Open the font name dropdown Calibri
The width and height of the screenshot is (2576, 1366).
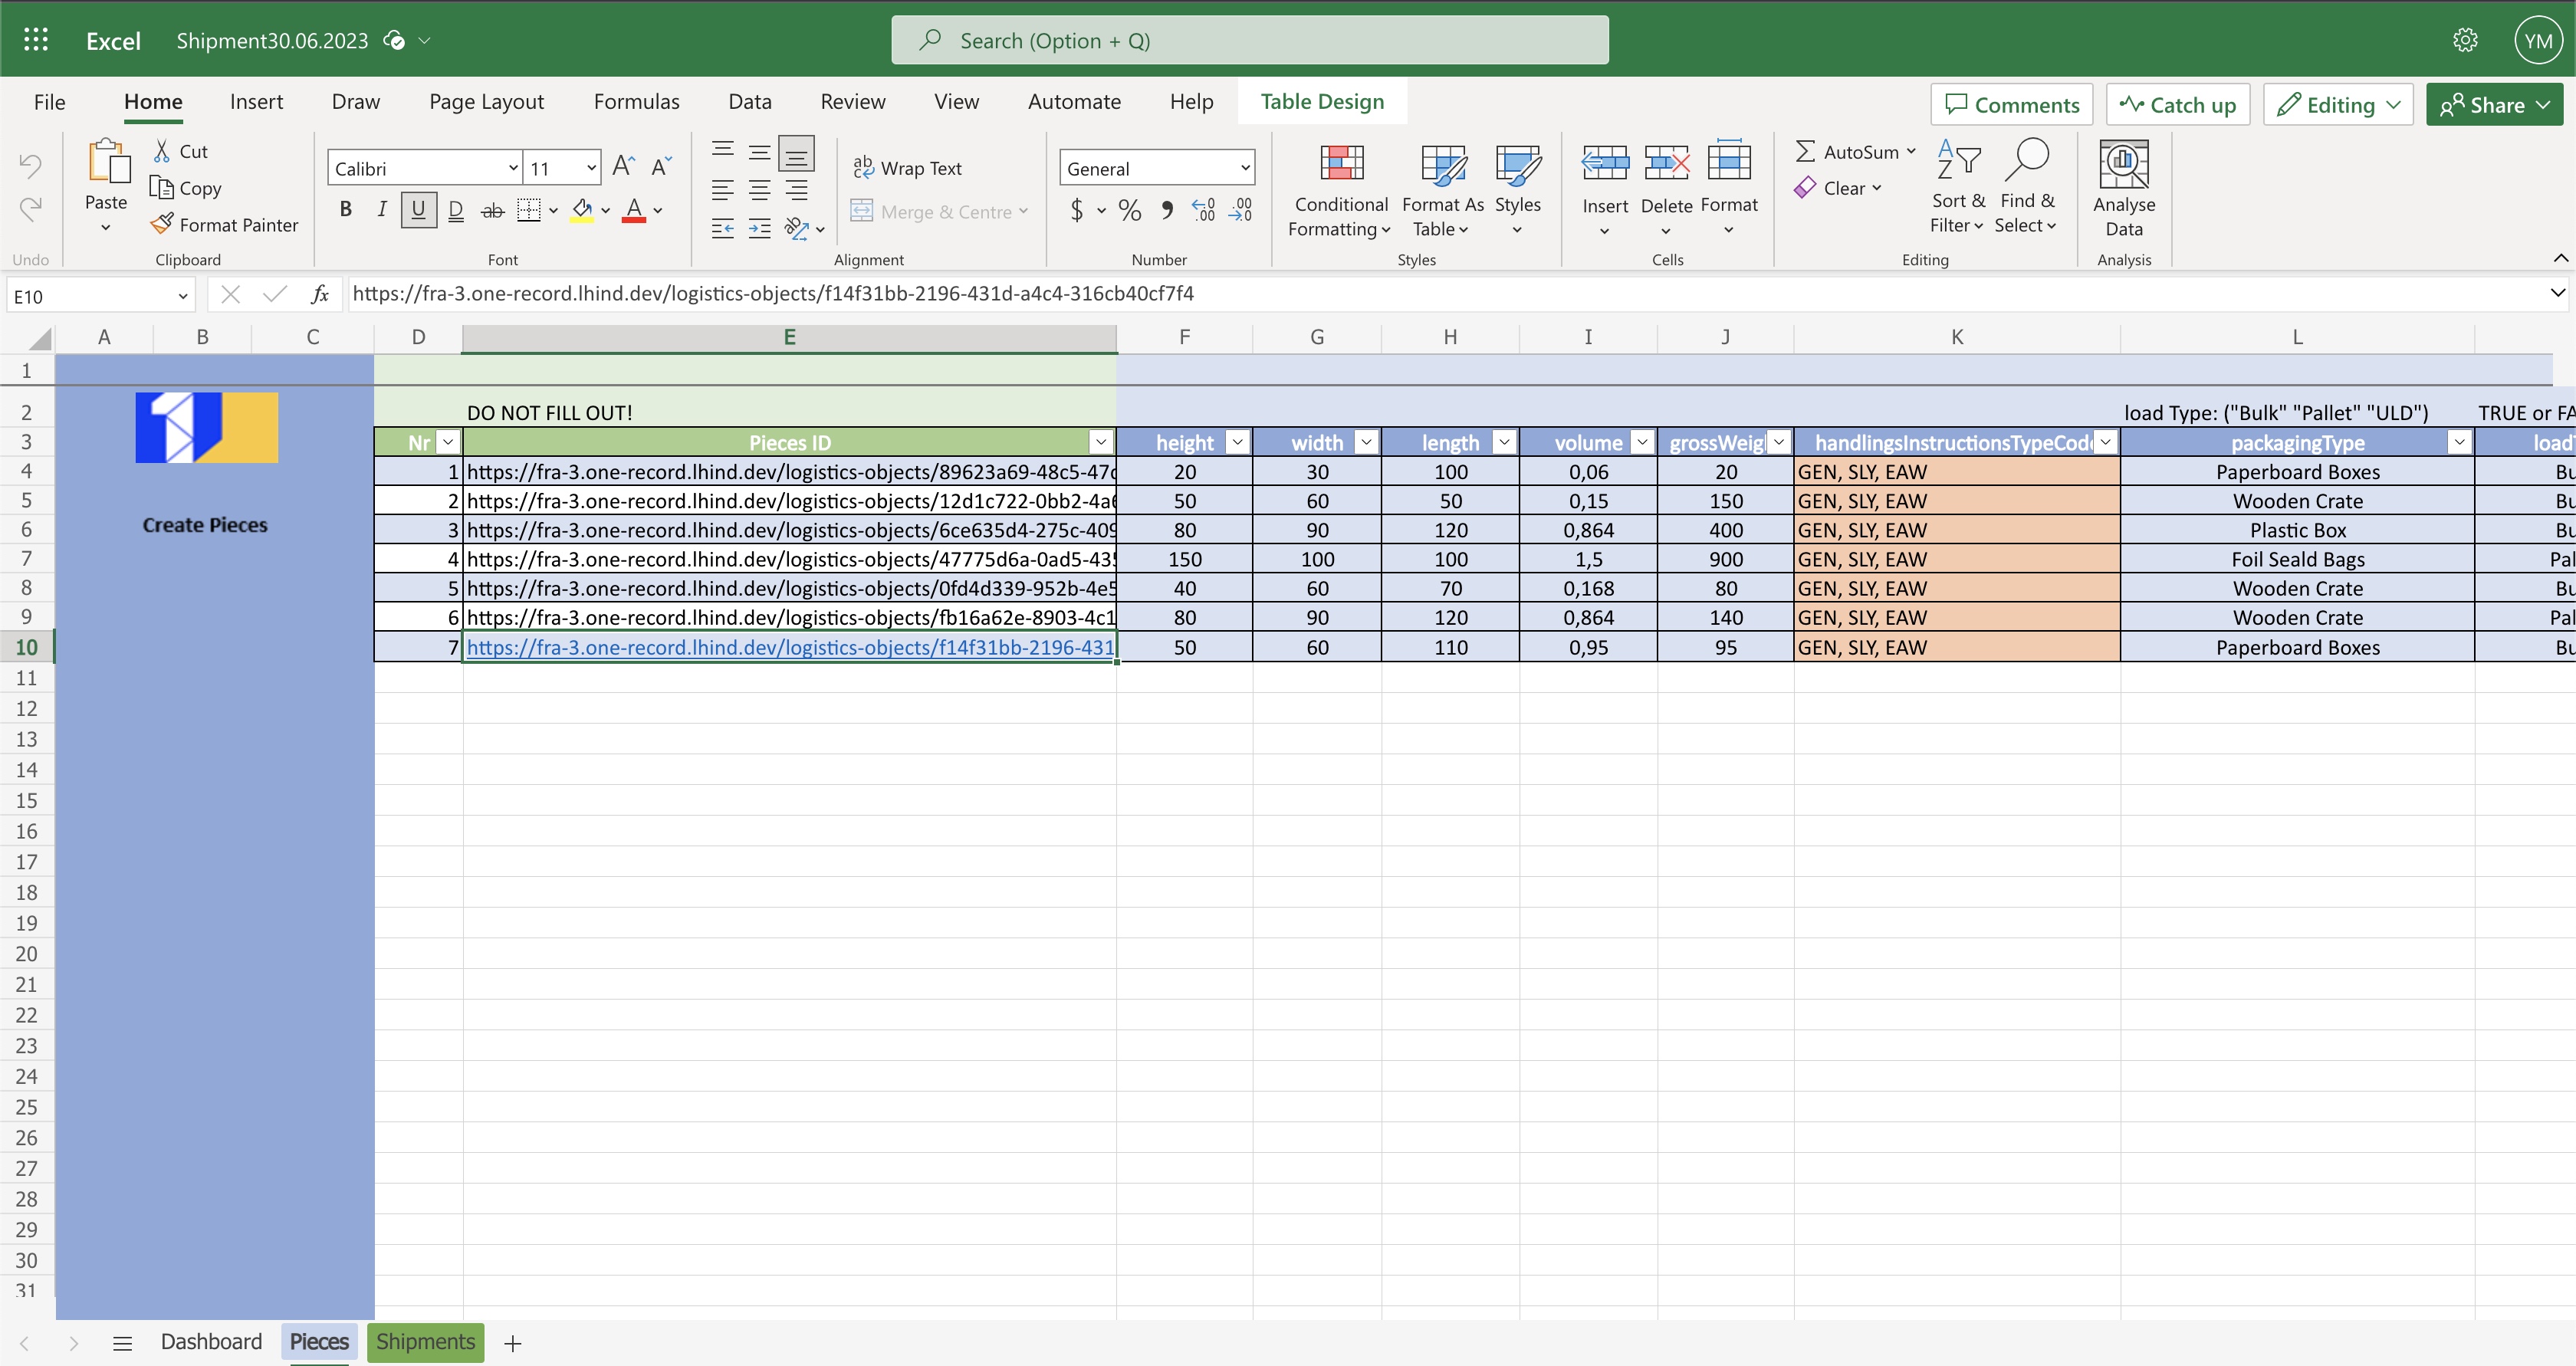click(x=512, y=168)
